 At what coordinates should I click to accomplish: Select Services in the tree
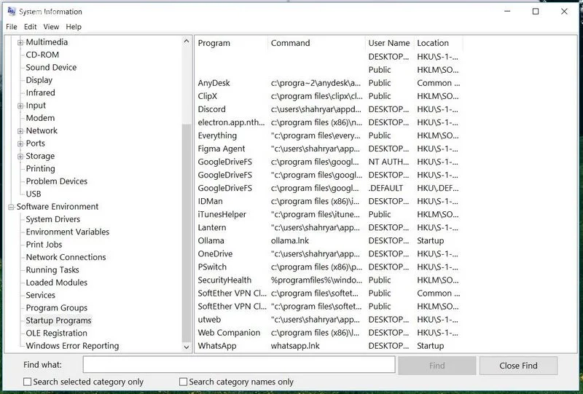coord(41,295)
